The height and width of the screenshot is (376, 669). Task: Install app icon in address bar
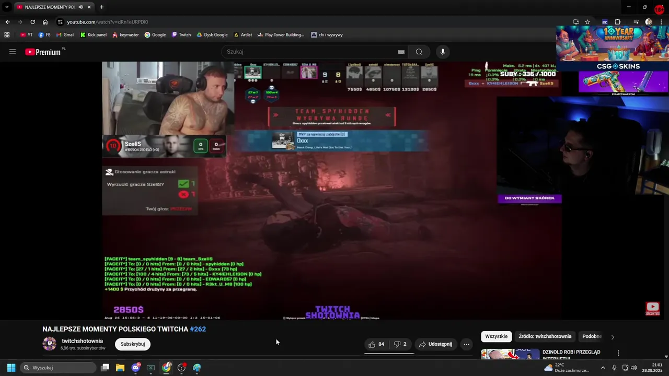576,22
